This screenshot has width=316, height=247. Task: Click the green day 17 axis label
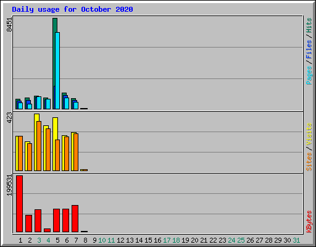[x=167, y=240]
